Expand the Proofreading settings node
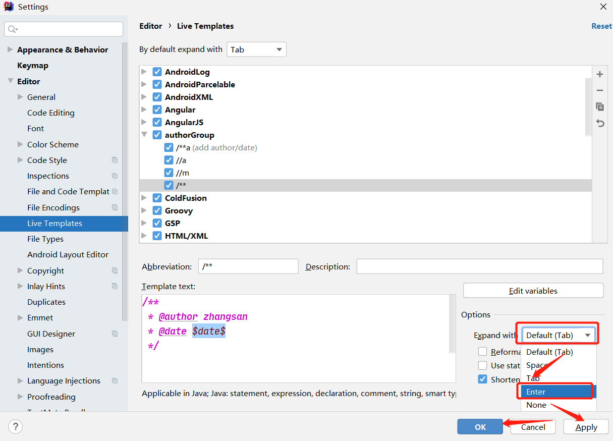 [20, 397]
